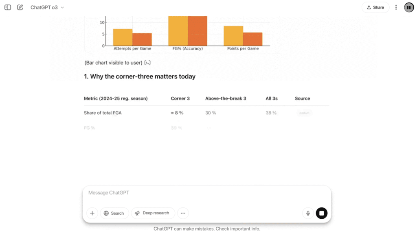417x233 pixels.
Task: Toggle the Search web tool
Action: [x=114, y=213]
